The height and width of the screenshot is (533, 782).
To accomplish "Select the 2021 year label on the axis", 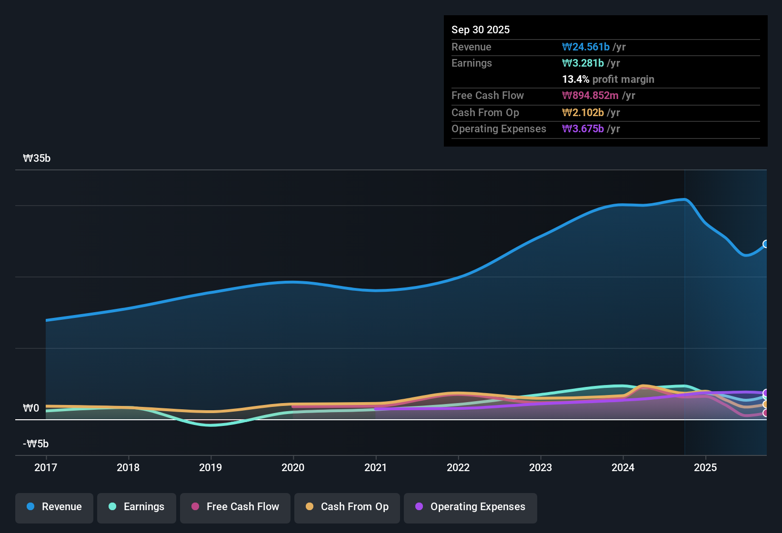I will tap(376, 467).
